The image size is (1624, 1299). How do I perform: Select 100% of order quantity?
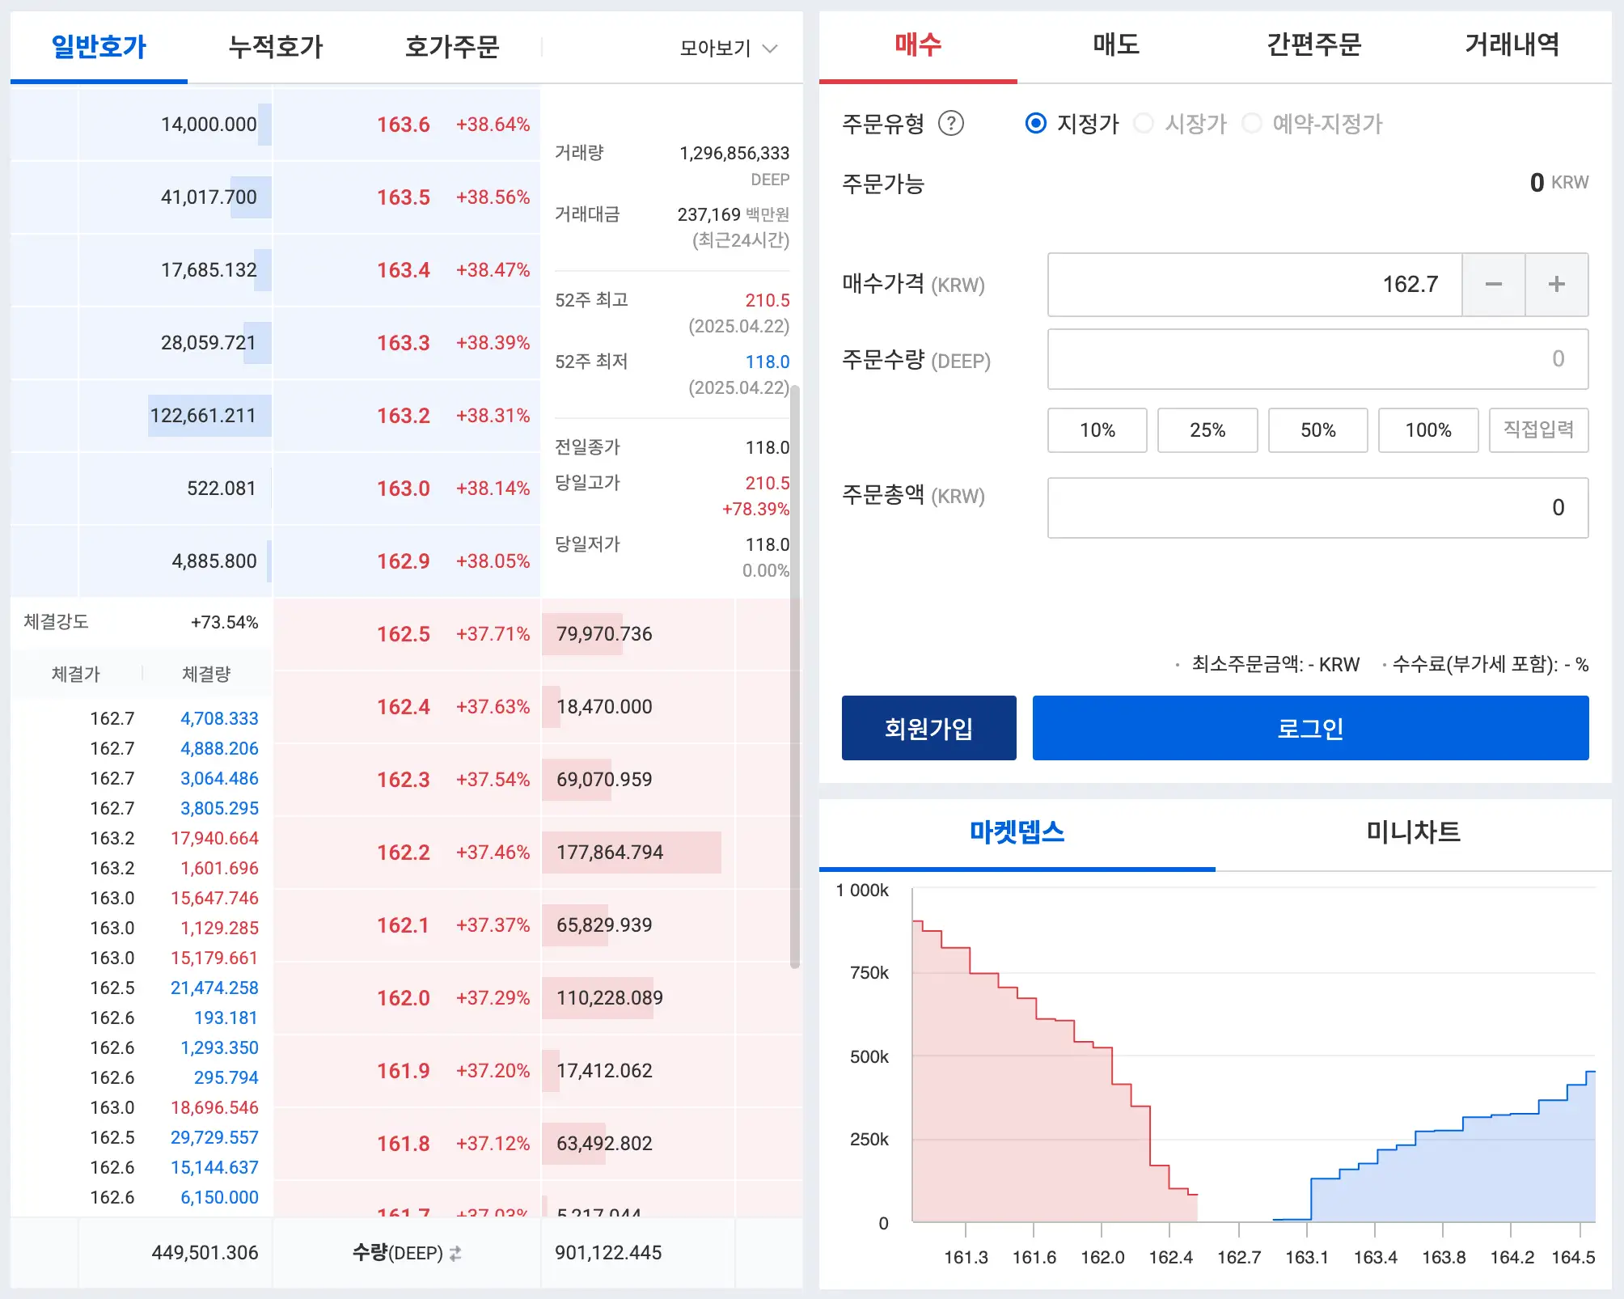pos(1427,429)
